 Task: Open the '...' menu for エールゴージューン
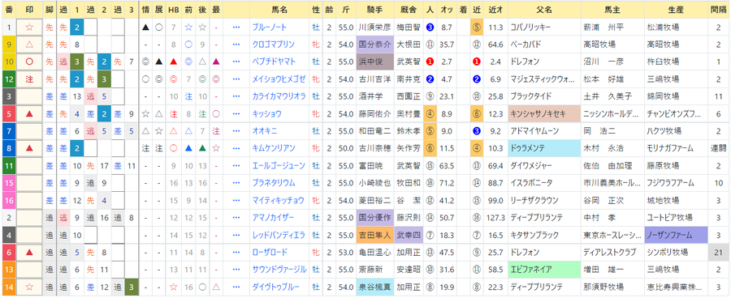click(236, 165)
